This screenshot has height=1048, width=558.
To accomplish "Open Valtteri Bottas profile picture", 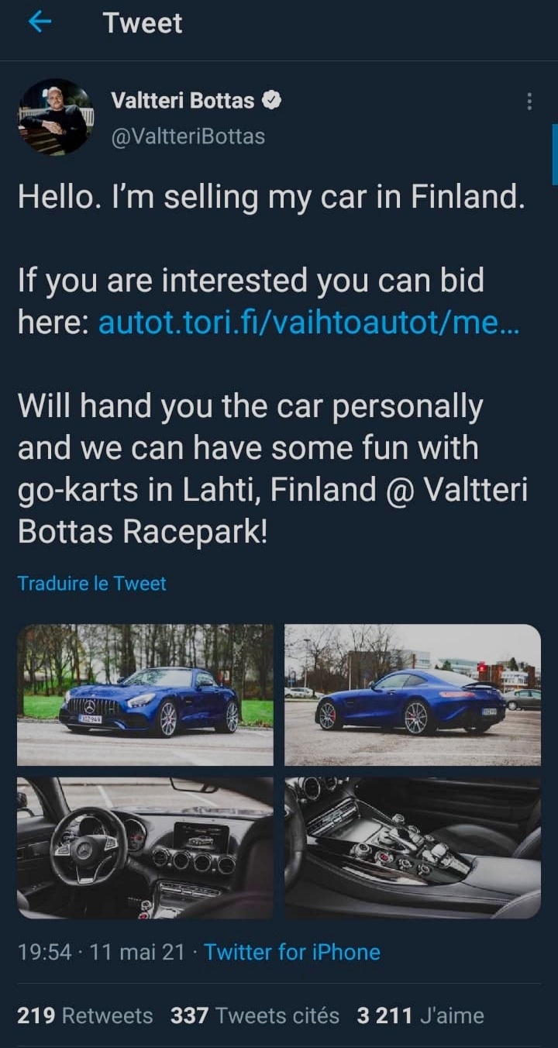I will click(56, 117).
